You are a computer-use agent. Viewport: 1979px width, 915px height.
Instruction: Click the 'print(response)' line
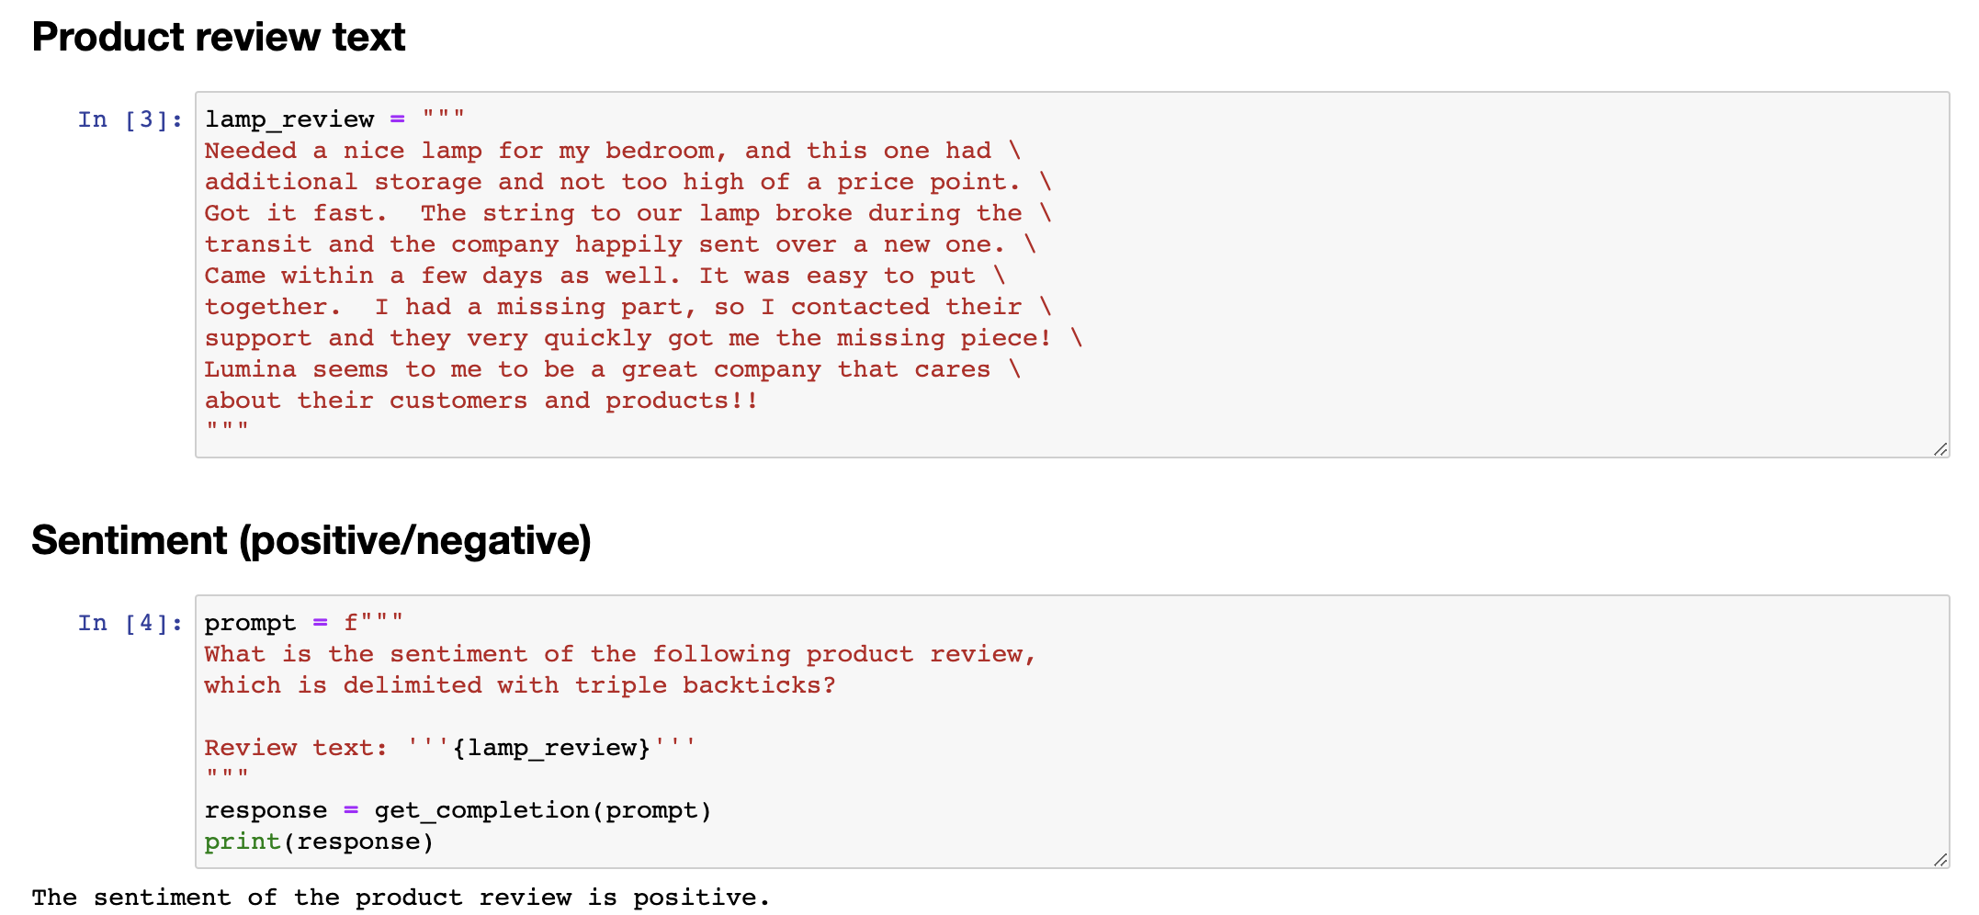click(x=319, y=842)
